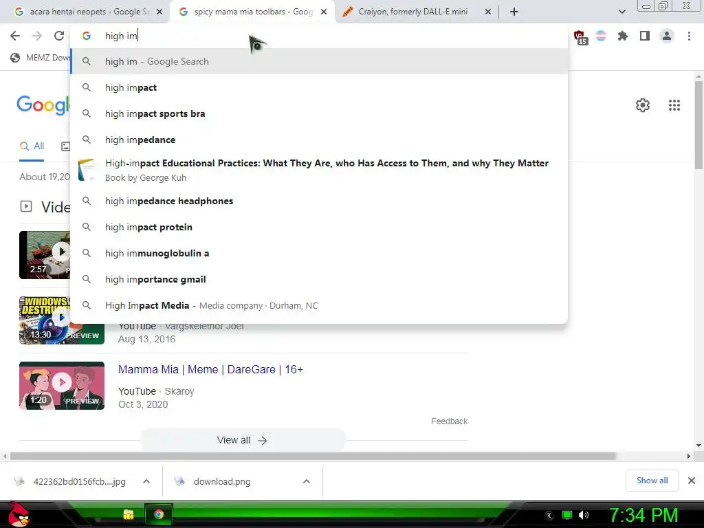Click the 7:34 PM taskbar clock
The height and width of the screenshot is (528, 704).
point(643,515)
